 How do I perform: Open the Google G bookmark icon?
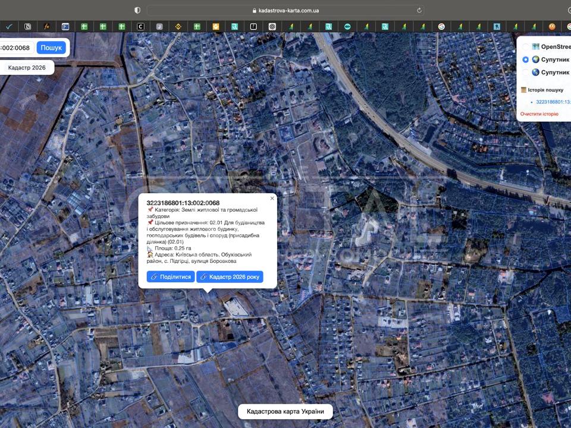click(x=441, y=26)
